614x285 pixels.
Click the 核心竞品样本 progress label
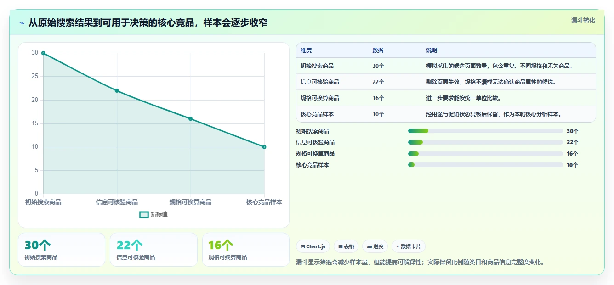pyautogui.click(x=313, y=165)
